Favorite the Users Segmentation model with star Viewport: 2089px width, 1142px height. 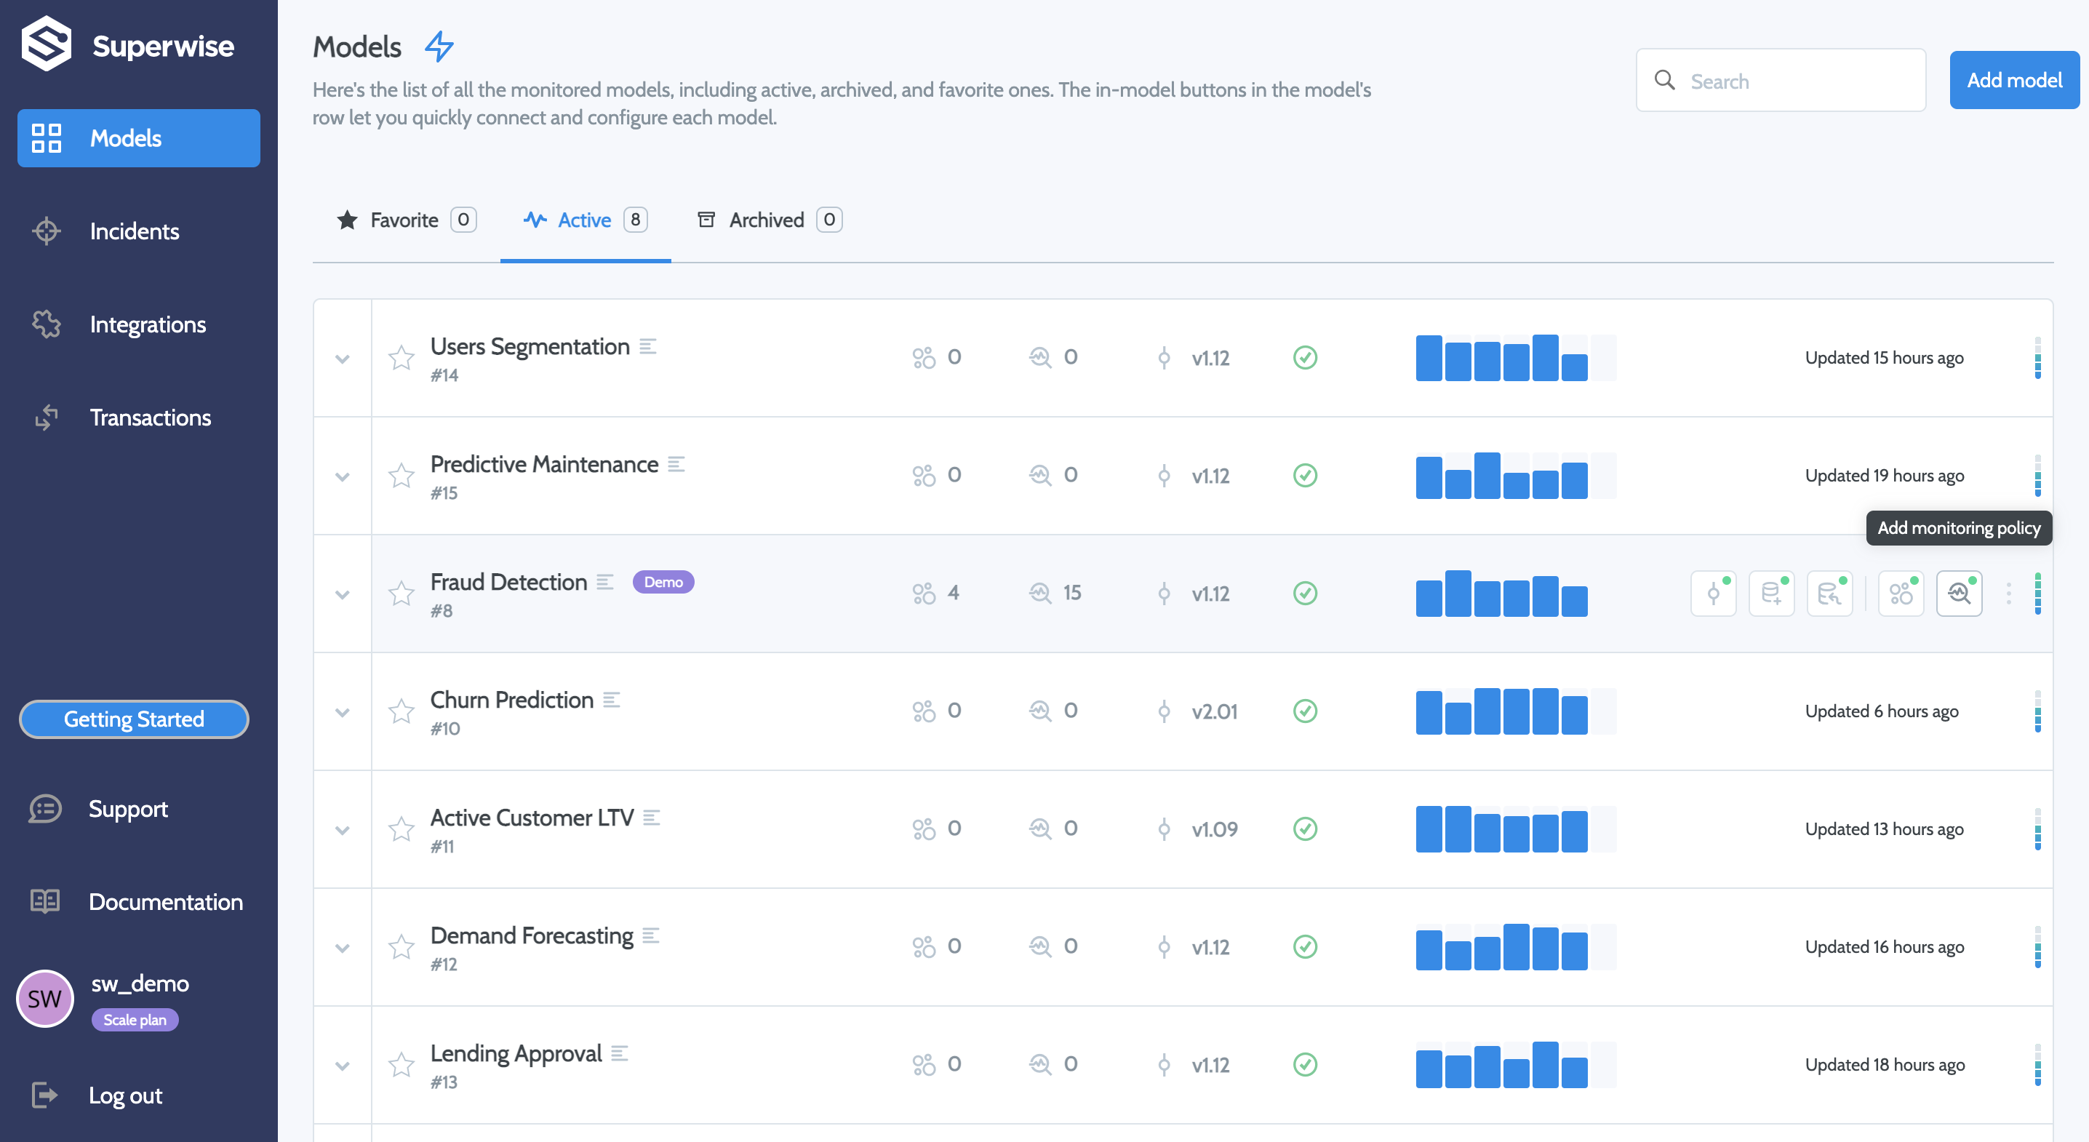(x=402, y=358)
